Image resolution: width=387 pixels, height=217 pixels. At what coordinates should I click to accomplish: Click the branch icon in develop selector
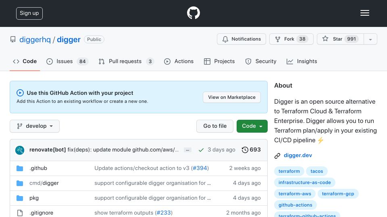tap(20, 126)
